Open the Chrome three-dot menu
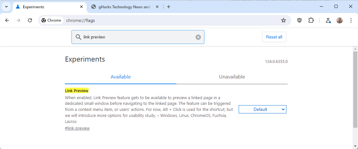This screenshot has width=358, height=149. [351, 20]
